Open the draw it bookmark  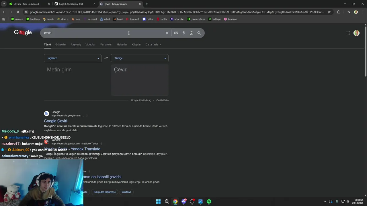[x=63, y=19]
